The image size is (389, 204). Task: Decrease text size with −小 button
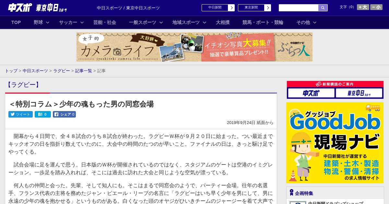point(376,7)
